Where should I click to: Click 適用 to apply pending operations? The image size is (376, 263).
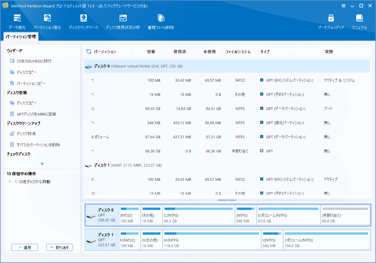coord(25,247)
